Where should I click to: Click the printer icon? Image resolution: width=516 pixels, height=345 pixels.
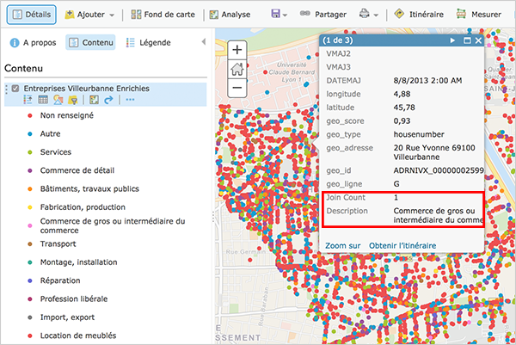(x=365, y=14)
